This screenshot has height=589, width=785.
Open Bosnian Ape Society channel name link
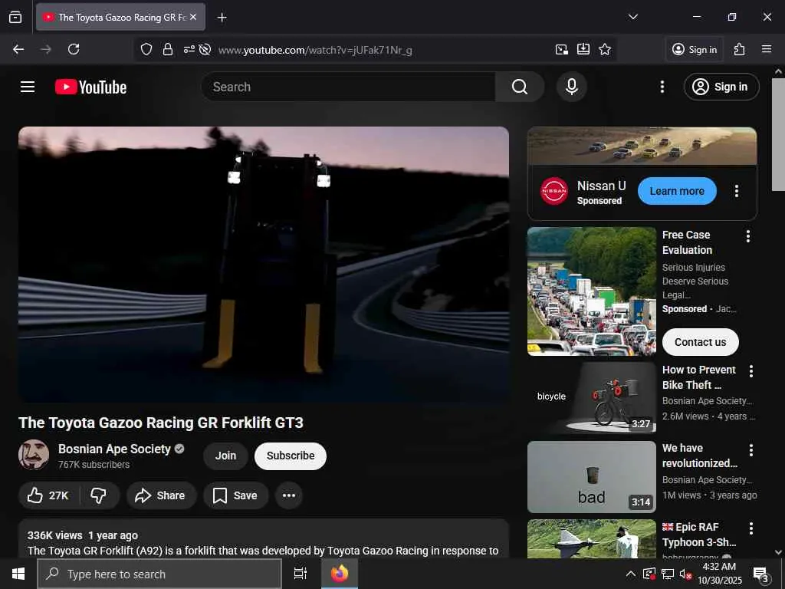[114, 449]
